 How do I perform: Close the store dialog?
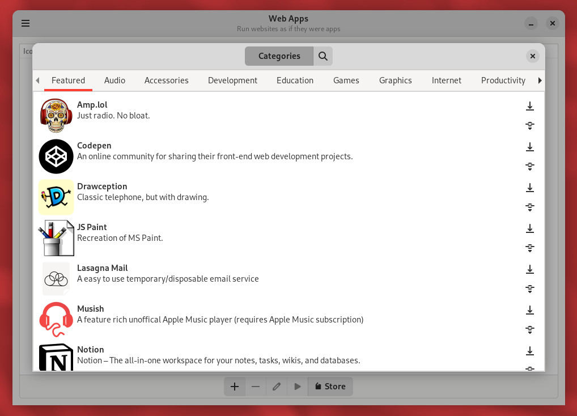coord(532,56)
